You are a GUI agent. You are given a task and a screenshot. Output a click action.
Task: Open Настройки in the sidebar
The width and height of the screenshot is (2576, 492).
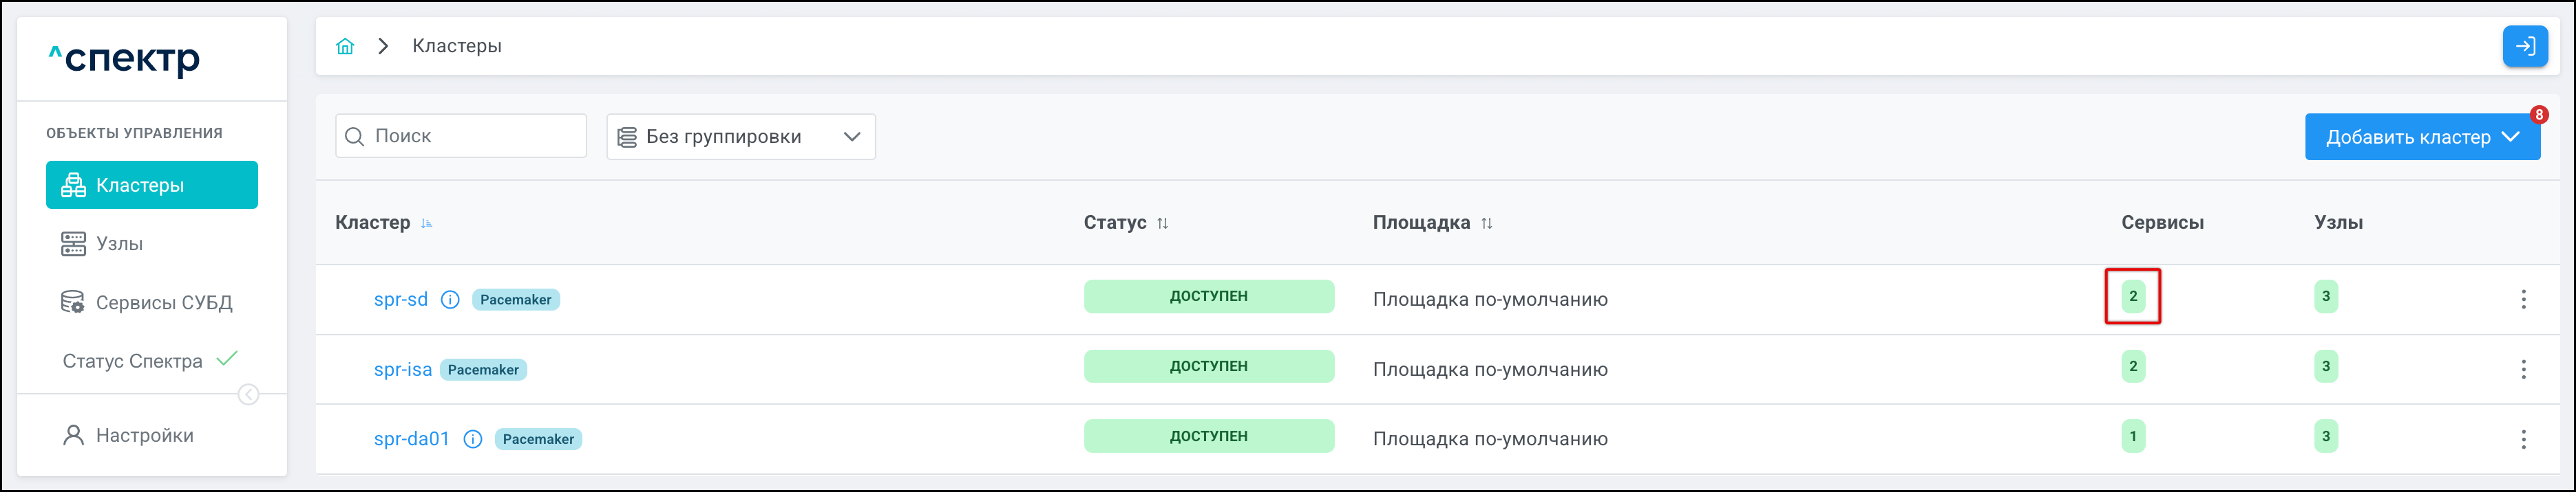[144, 435]
